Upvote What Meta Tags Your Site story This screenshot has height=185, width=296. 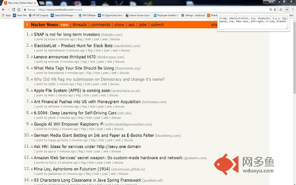[32, 68]
